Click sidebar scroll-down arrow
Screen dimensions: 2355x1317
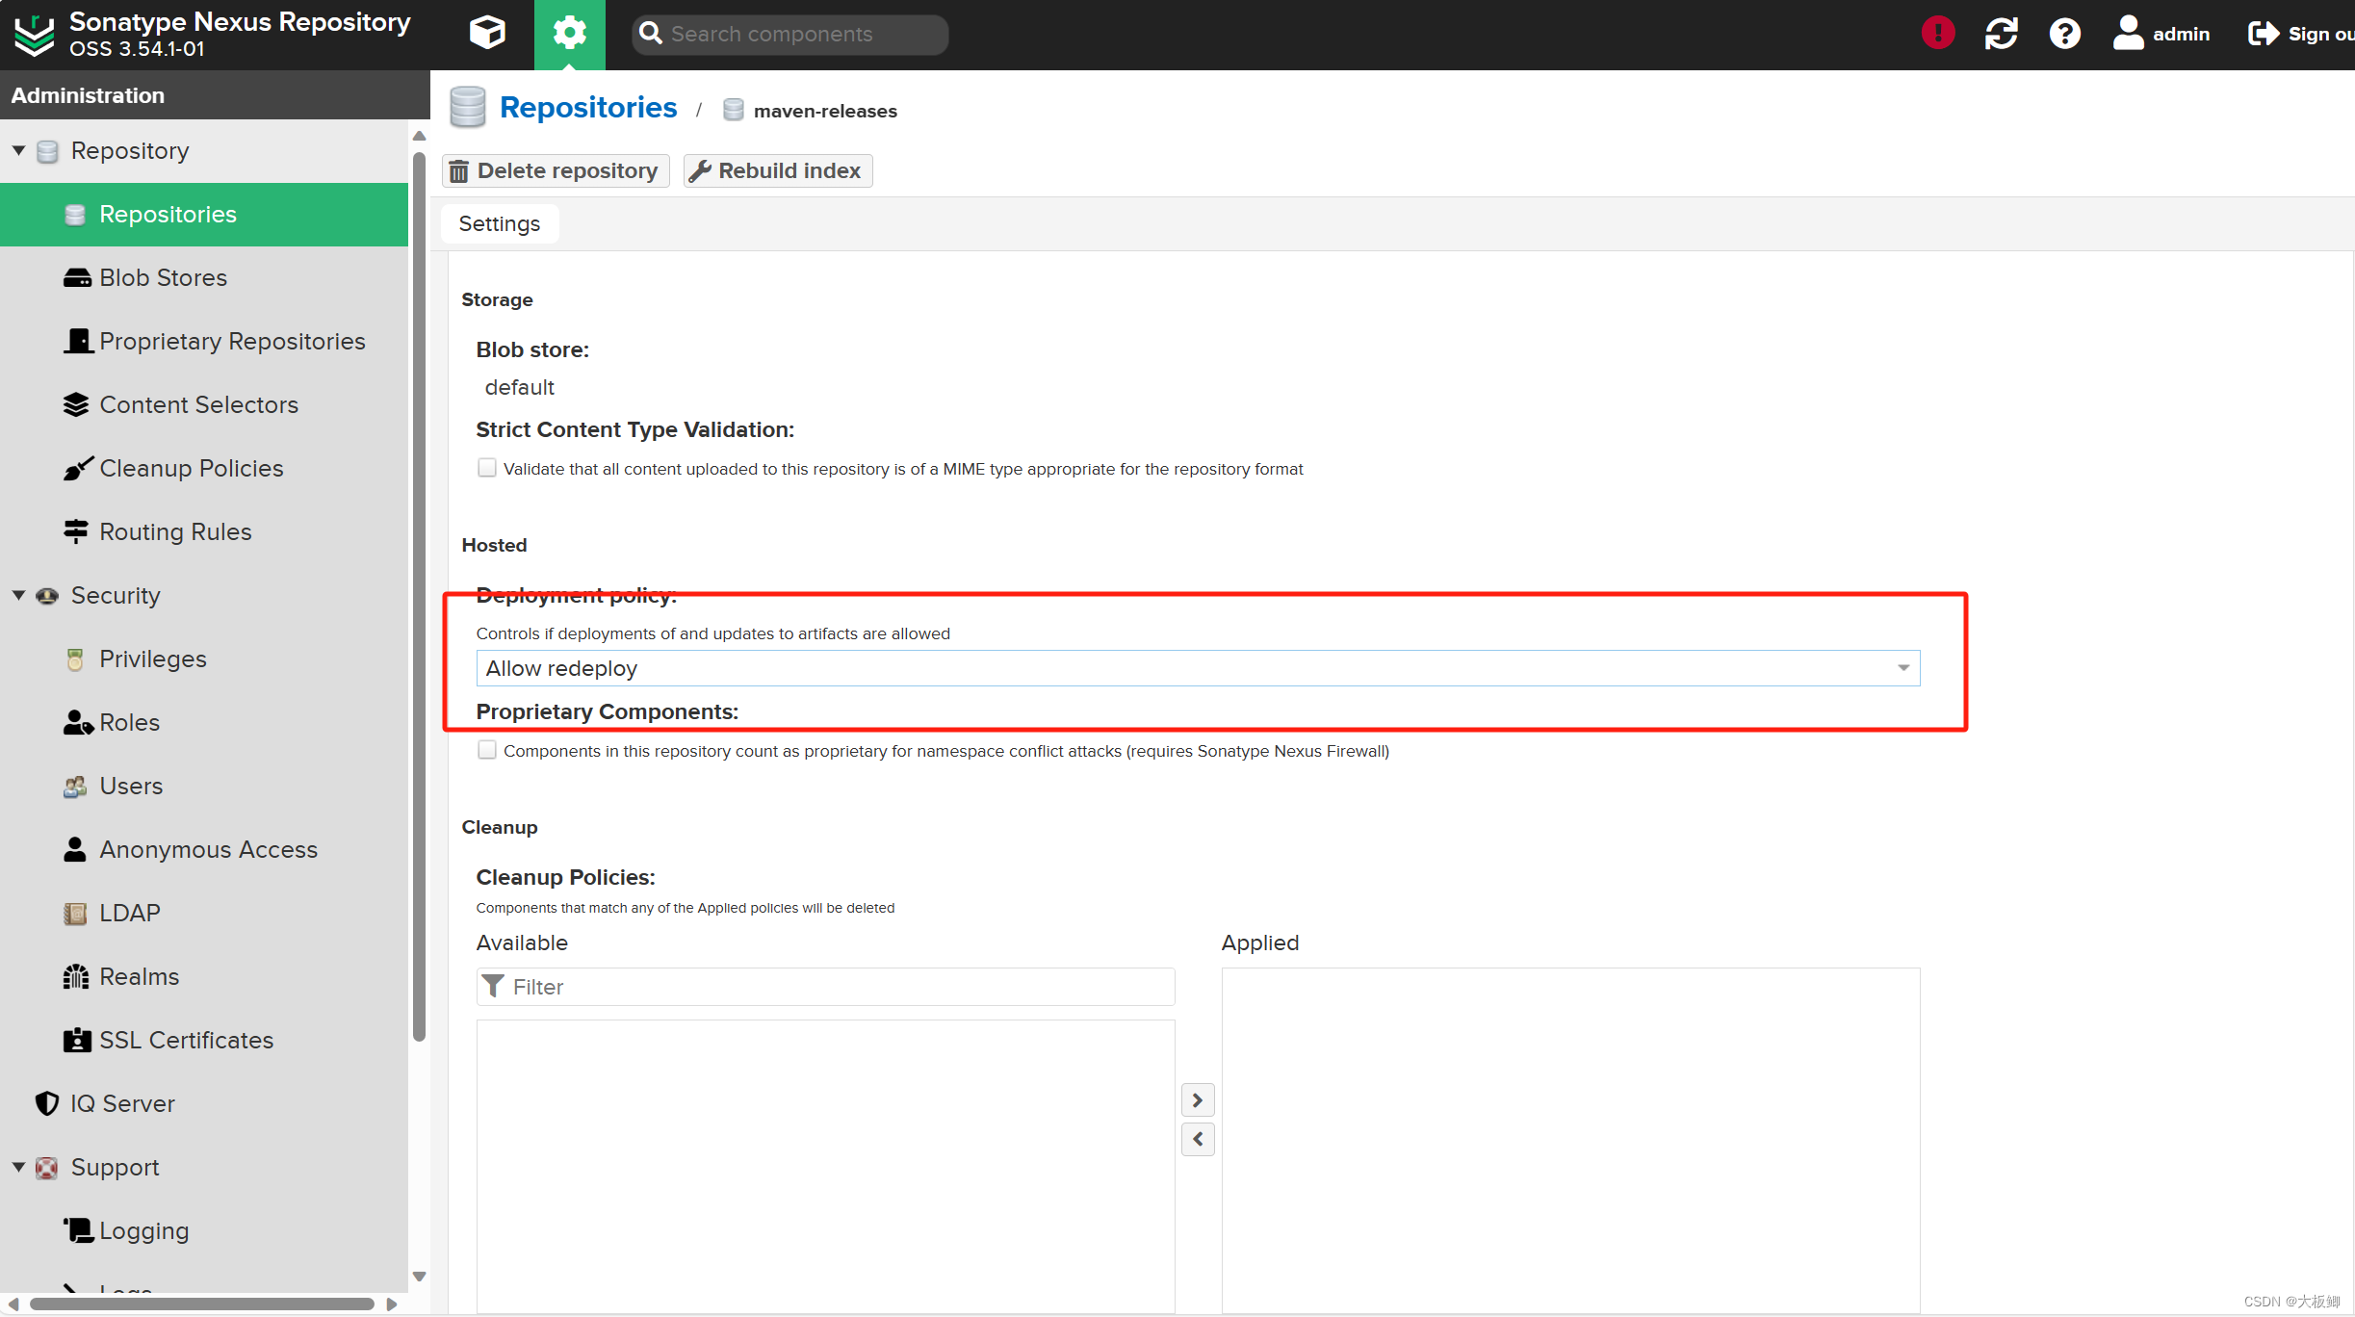pos(419,1277)
